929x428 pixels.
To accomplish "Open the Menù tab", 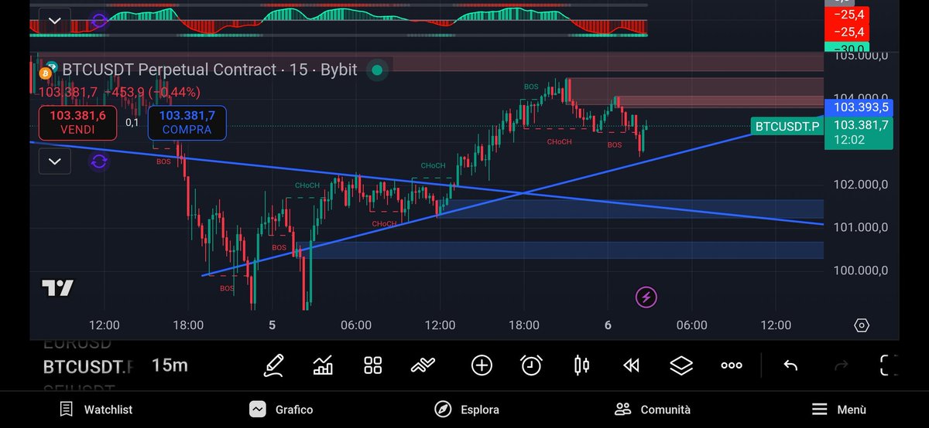I will point(839,409).
